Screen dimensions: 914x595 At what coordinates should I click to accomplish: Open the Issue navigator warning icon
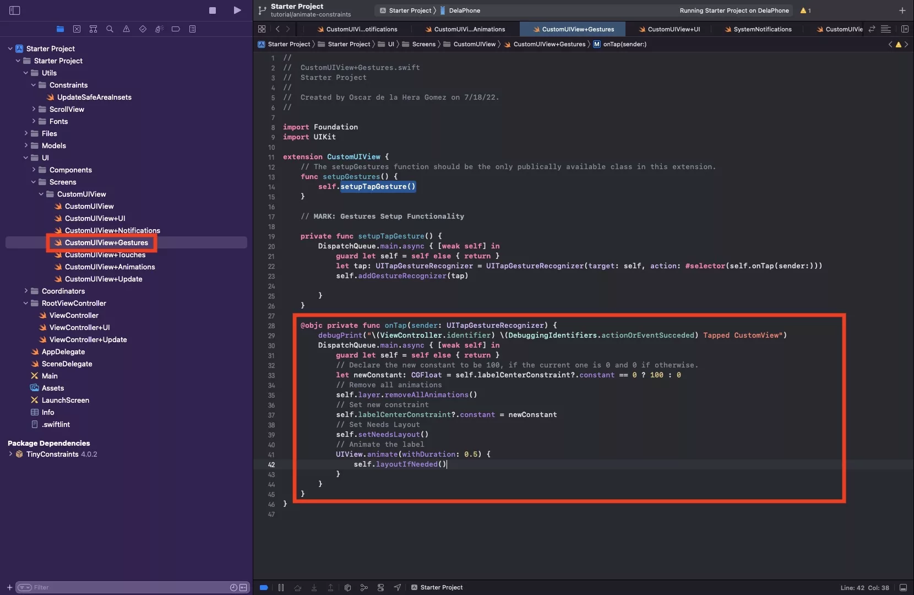point(127,29)
